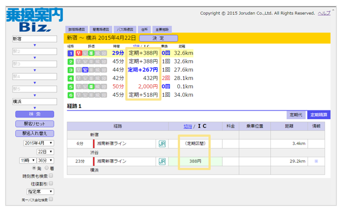
Task: Click 432円 fare on route 4
Action: coord(150,78)
